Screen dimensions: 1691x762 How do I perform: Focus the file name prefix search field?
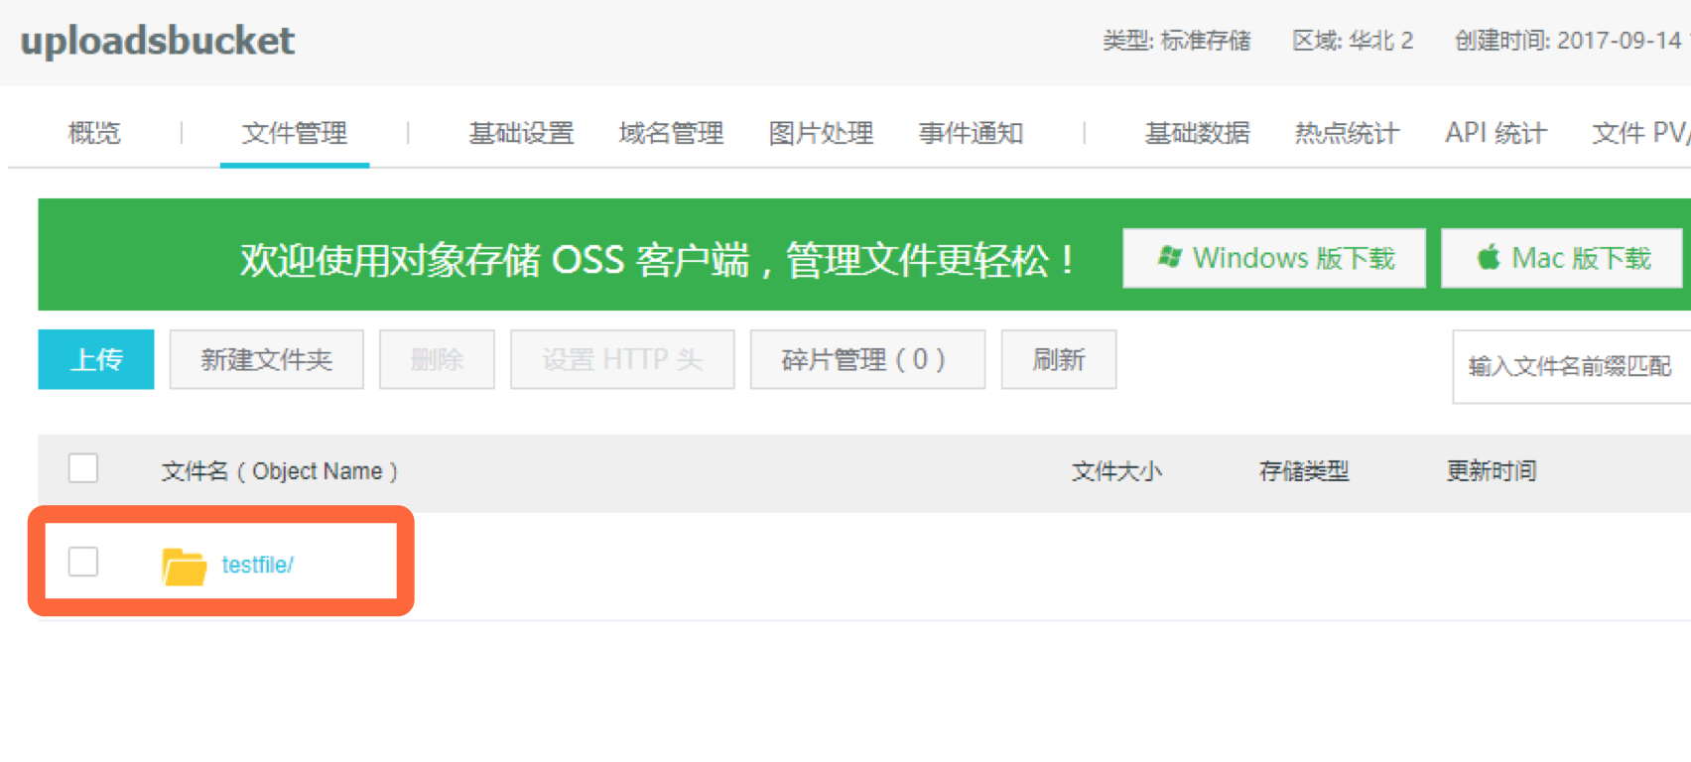coord(1571,366)
